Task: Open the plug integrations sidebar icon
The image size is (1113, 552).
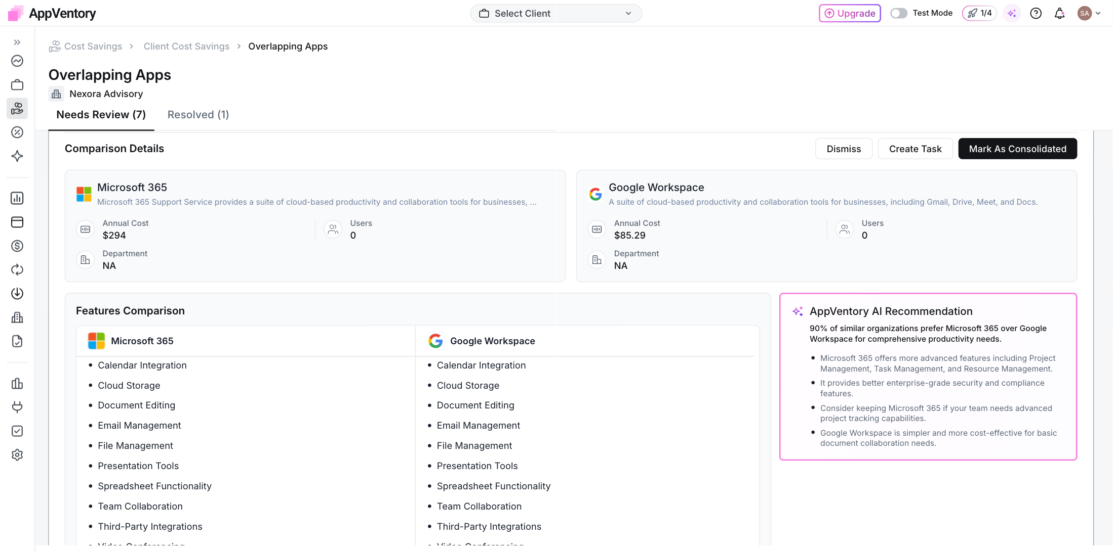Action: 17,407
